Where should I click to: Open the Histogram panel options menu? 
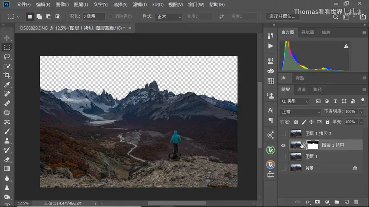364,32
